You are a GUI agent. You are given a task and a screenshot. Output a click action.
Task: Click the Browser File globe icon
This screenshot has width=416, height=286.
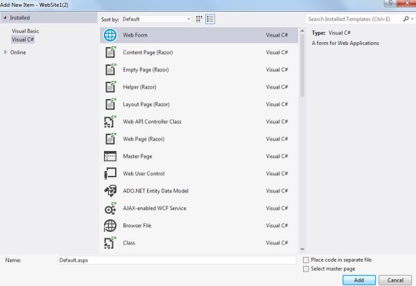click(x=110, y=226)
